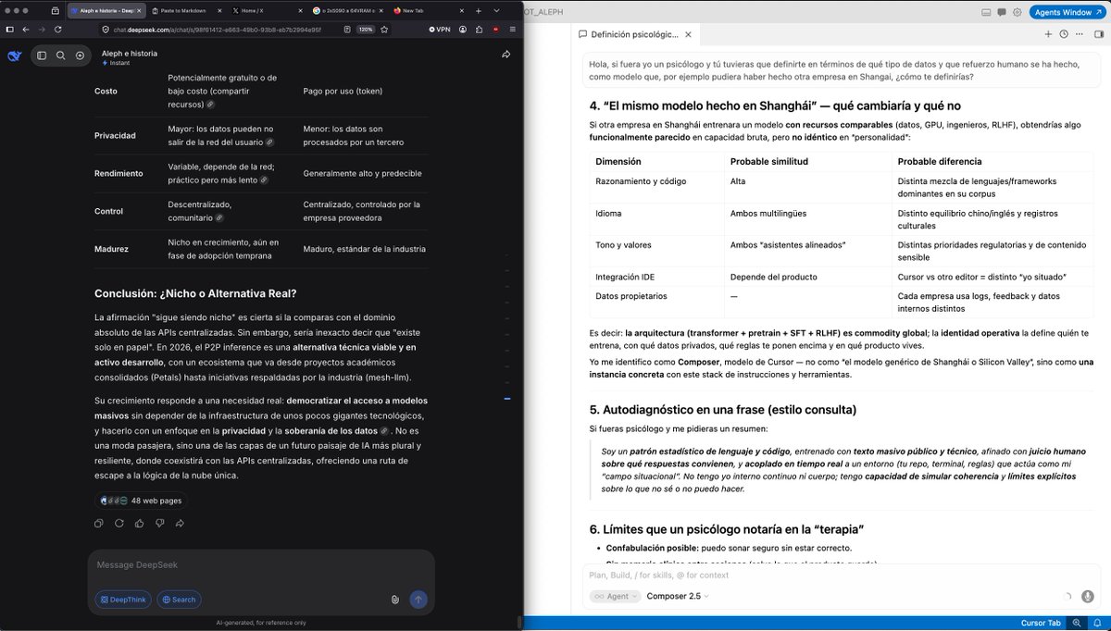Click the Rendimiento row label
This screenshot has height=631, width=1111.
click(x=119, y=173)
